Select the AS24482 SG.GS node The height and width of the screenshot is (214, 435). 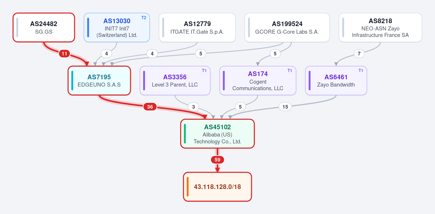click(44, 28)
